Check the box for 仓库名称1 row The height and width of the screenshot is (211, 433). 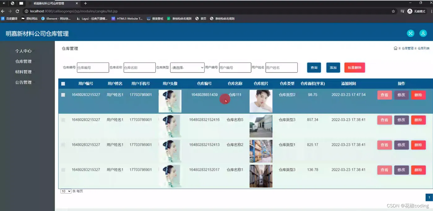pos(63,170)
